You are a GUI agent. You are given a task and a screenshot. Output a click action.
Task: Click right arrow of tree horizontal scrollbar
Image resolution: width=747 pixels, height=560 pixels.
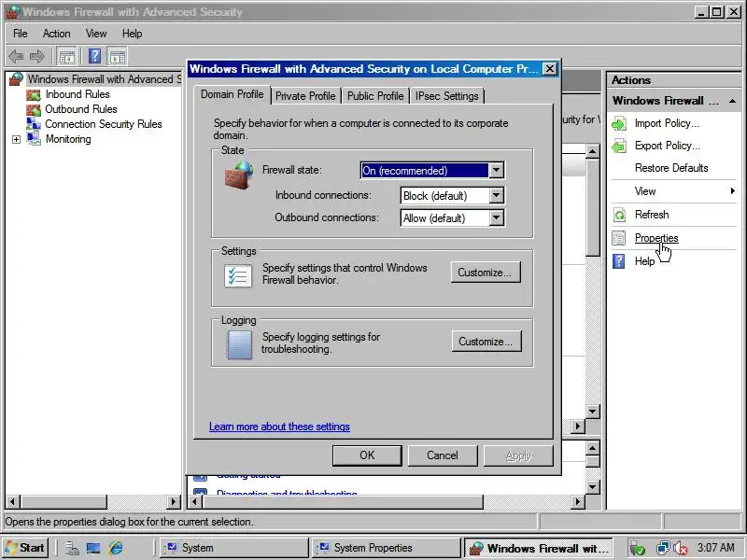click(x=174, y=501)
